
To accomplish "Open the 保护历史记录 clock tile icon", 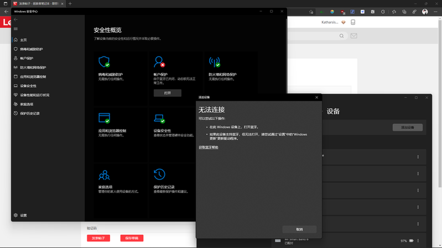I will tap(159, 175).
